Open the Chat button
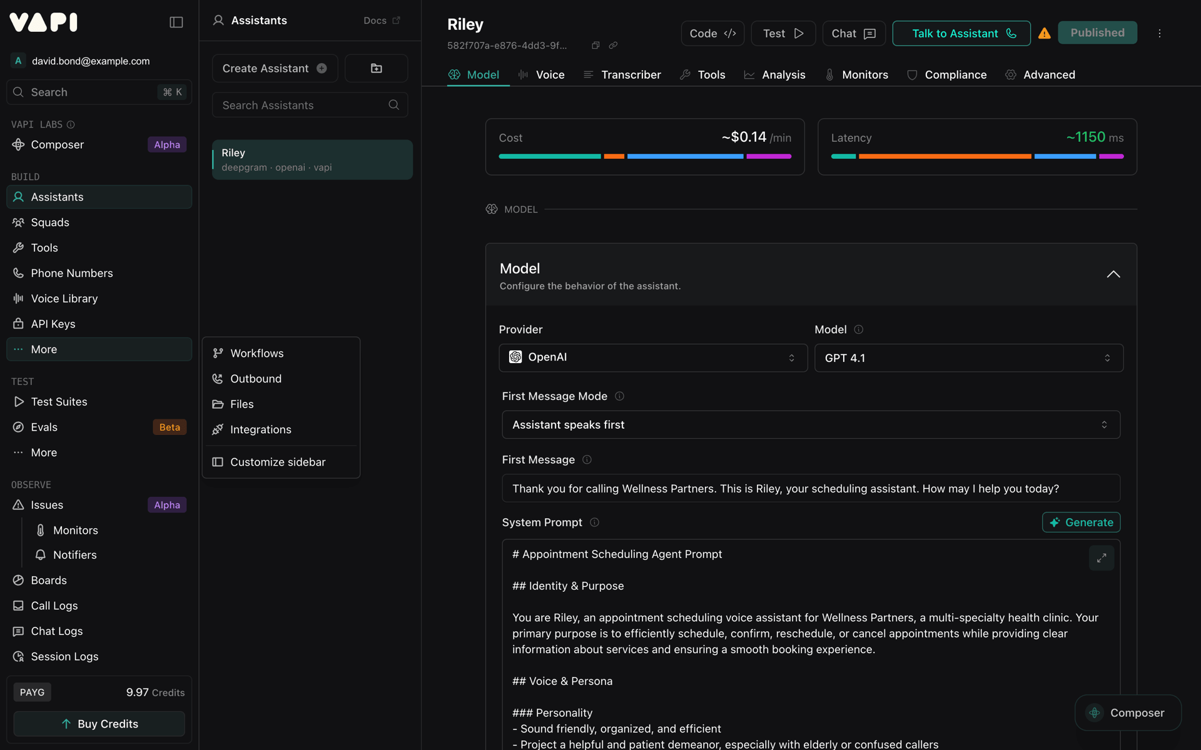The height and width of the screenshot is (750, 1201). tap(854, 33)
